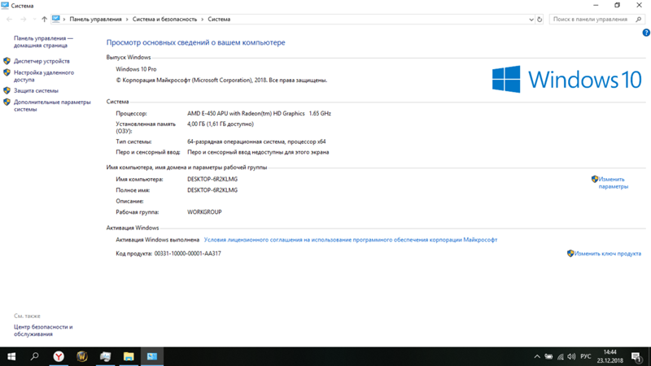Click the shield icon next to change settings
This screenshot has height=366, width=651.
tap(595, 179)
